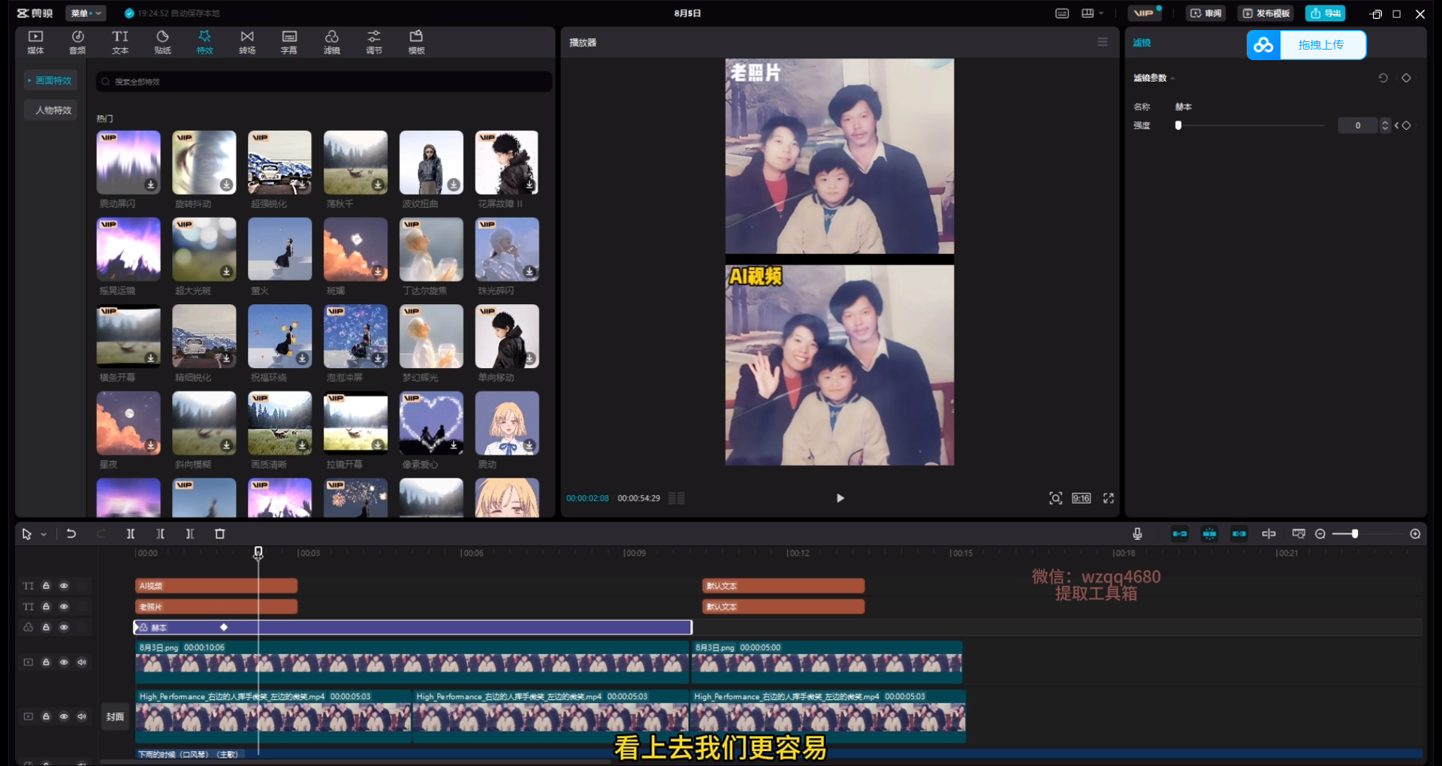Toggle lock on the top text track

(46, 586)
